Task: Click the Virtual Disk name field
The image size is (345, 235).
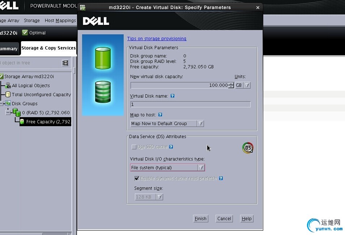Action: click(190, 104)
